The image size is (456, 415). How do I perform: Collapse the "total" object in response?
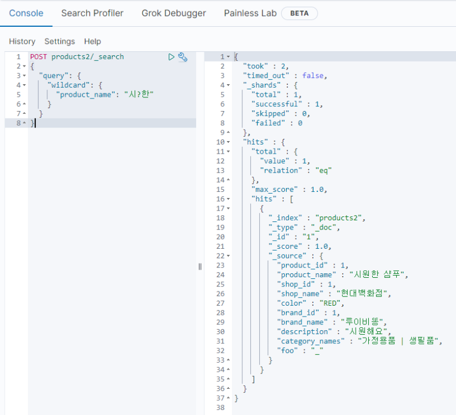pyautogui.click(x=228, y=151)
